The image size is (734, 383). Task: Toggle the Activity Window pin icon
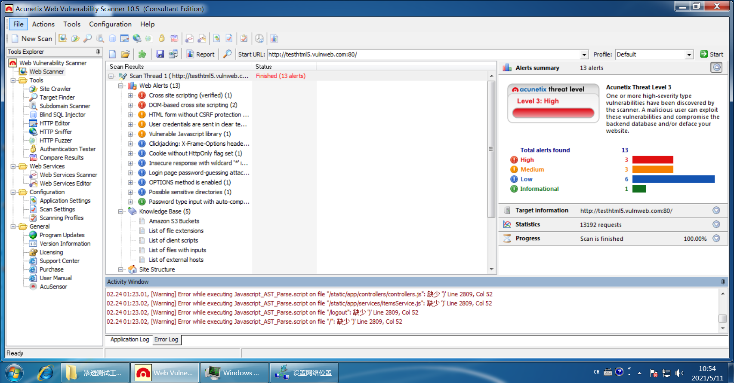723,282
